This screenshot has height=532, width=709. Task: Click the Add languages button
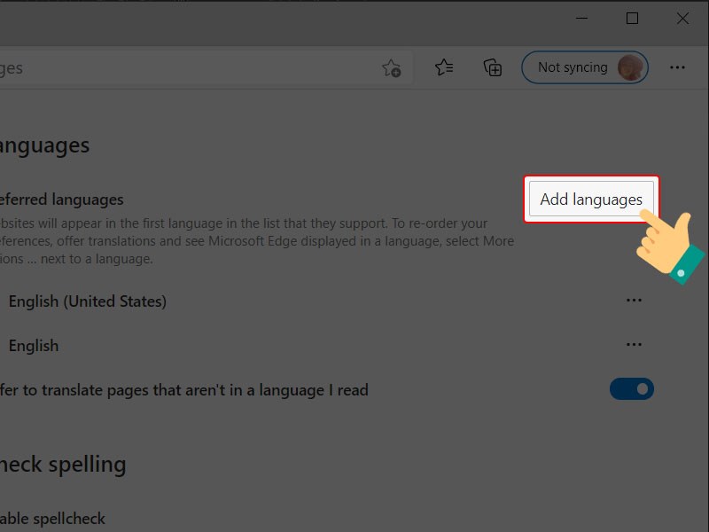(x=591, y=199)
